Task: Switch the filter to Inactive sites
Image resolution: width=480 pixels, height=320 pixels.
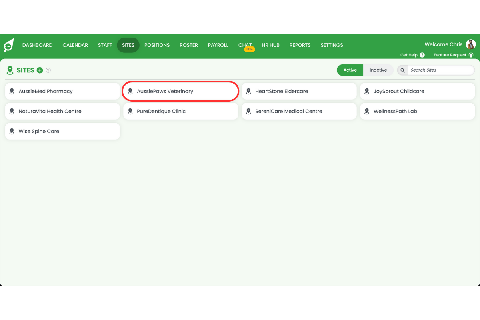Action: click(x=378, y=70)
